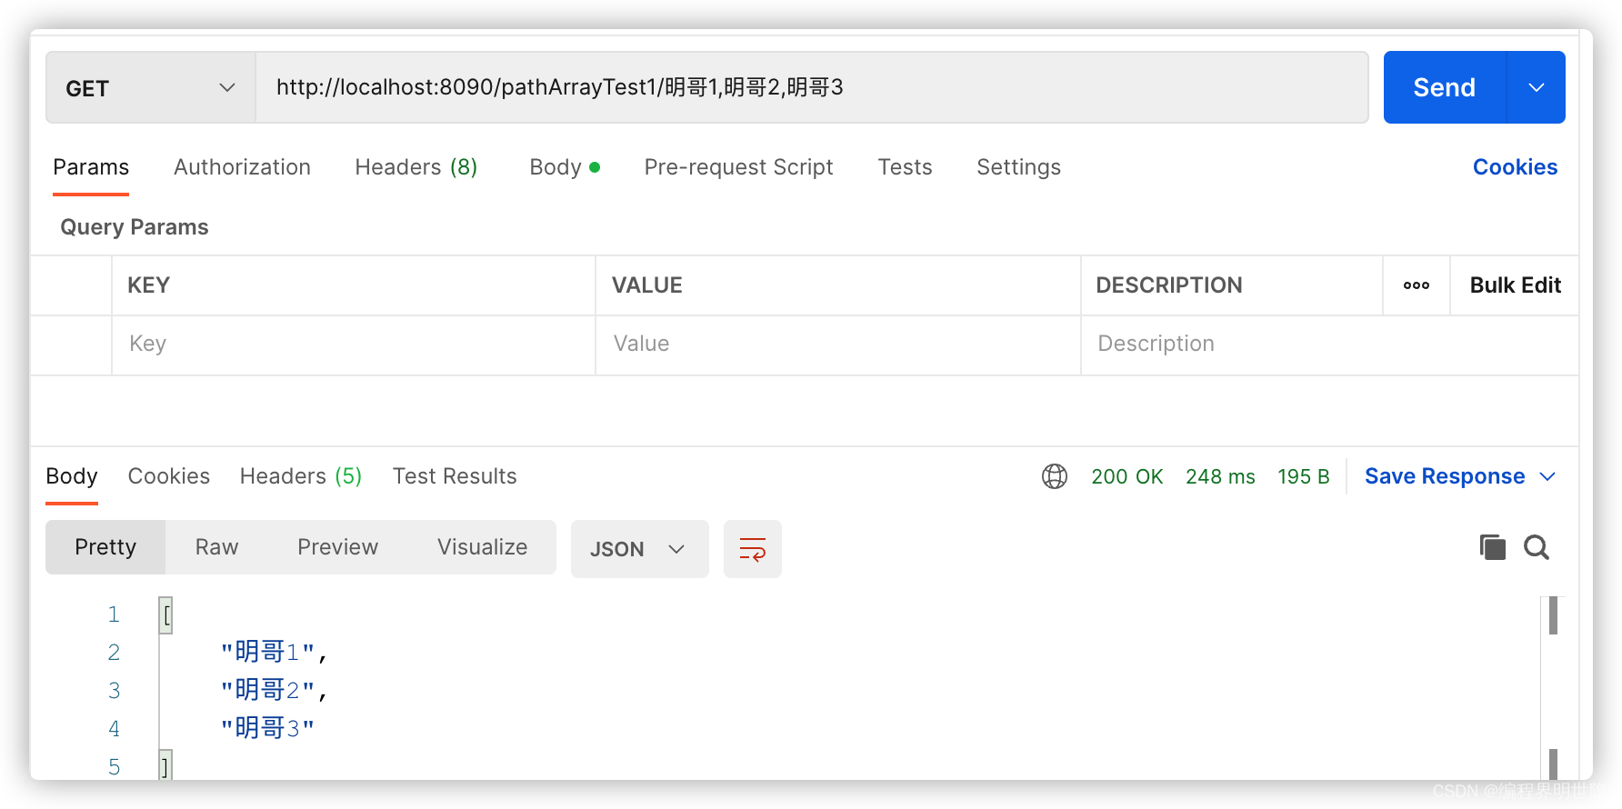Click the query param Value field
The image size is (1622, 809).
(x=838, y=345)
